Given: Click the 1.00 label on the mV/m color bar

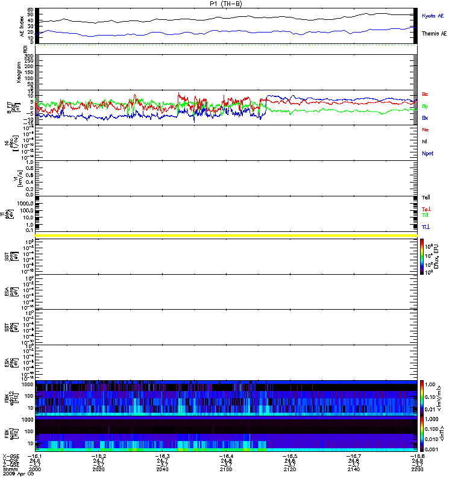Looking at the screenshot, I should [x=430, y=384].
